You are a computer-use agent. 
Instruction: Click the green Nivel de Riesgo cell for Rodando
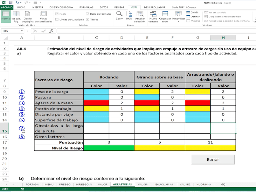(x=109, y=148)
